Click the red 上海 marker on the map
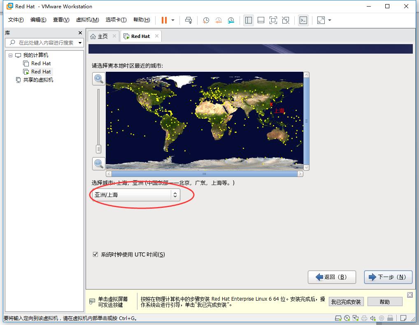This screenshot has height=325, width=419. [x=272, y=104]
